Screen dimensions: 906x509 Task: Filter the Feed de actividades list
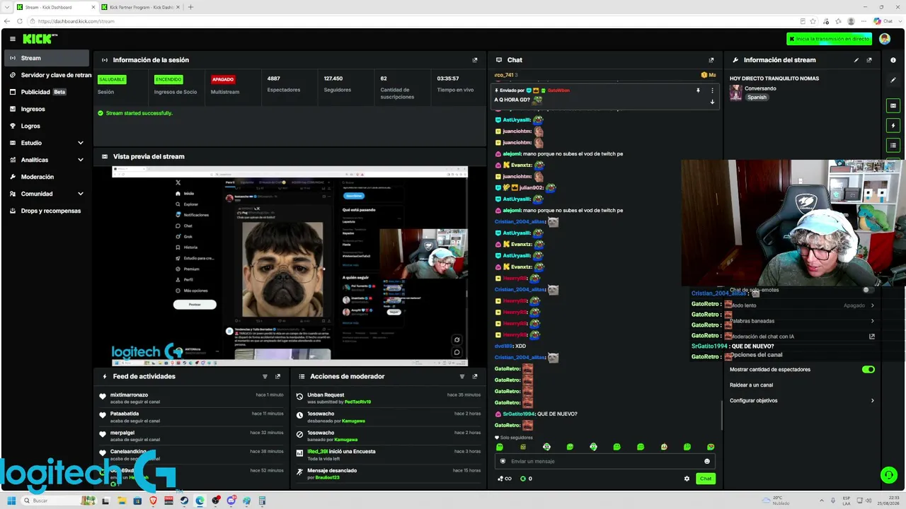tap(265, 377)
